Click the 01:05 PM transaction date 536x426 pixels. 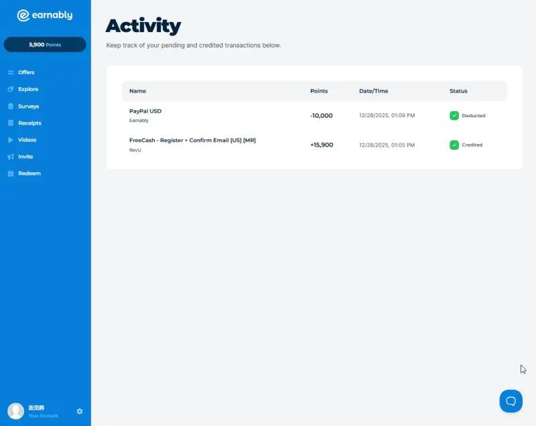(x=387, y=145)
